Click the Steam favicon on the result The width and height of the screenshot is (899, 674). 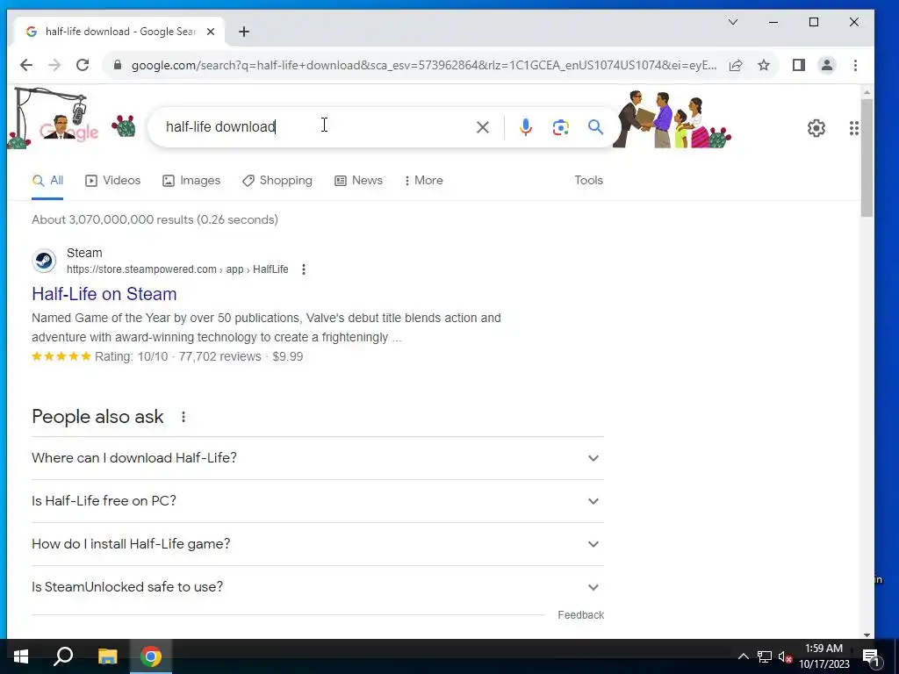[44, 262]
